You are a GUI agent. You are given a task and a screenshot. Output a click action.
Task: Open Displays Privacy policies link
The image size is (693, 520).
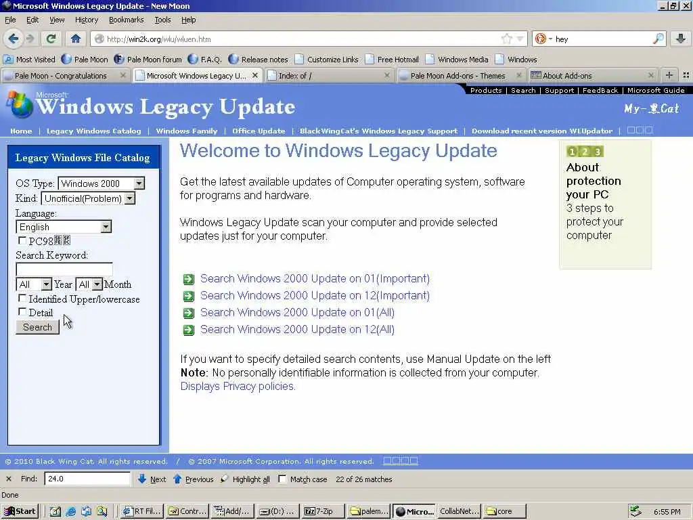pos(238,386)
